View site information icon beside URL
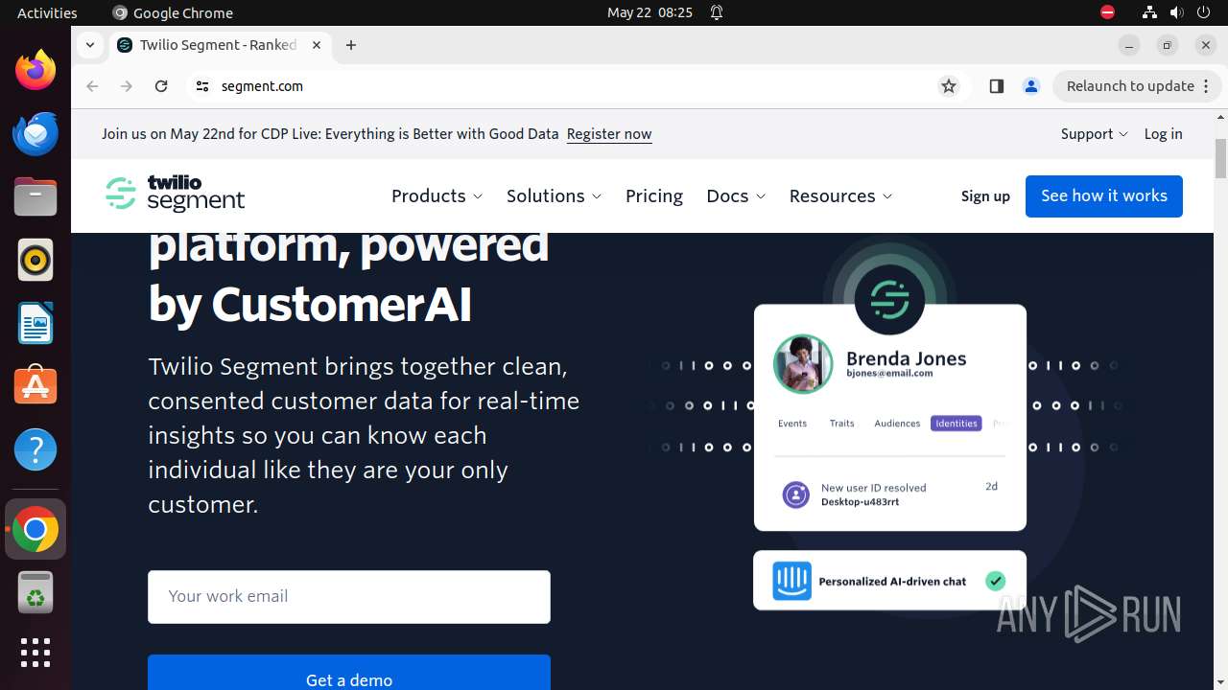This screenshot has width=1228, height=690. pyautogui.click(x=201, y=86)
